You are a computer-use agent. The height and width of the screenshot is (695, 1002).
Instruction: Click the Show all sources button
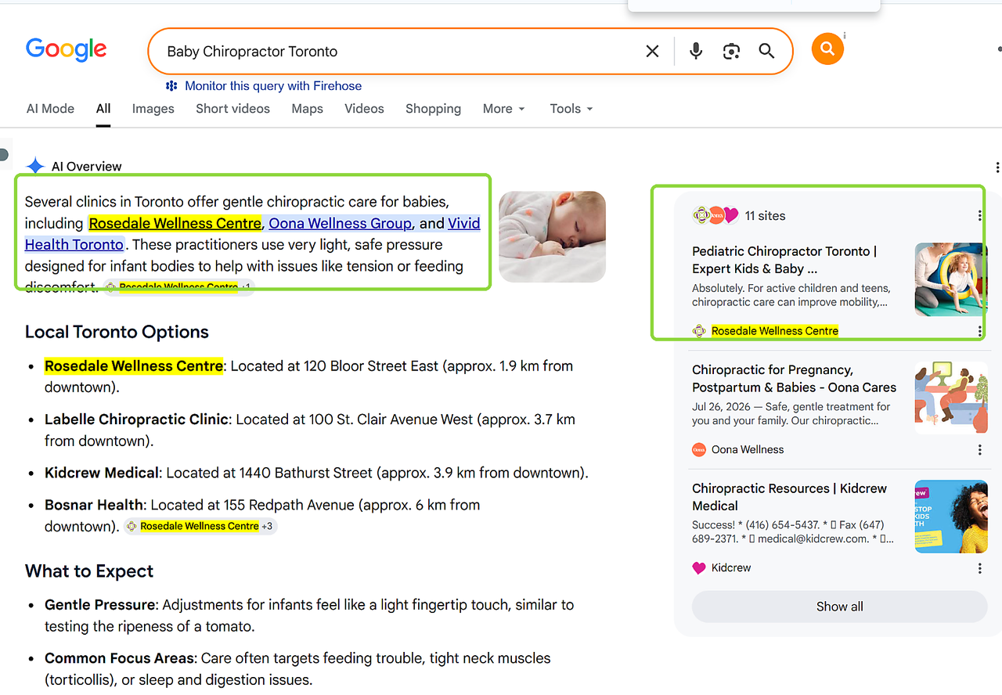point(839,607)
